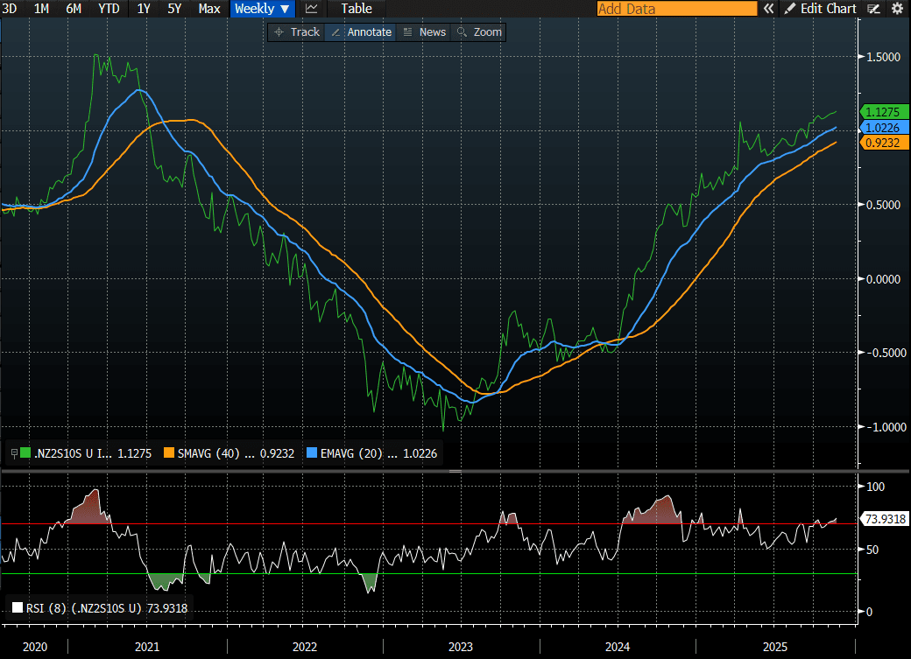Image resolution: width=911 pixels, height=659 pixels.
Task: Open the Weekly periodicity dropdown
Action: (x=263, y=9)
